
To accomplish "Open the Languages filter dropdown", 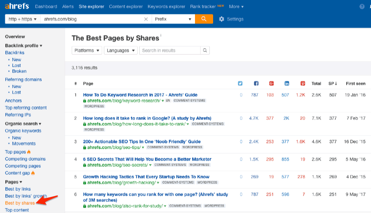I will [x=121, y=50].
